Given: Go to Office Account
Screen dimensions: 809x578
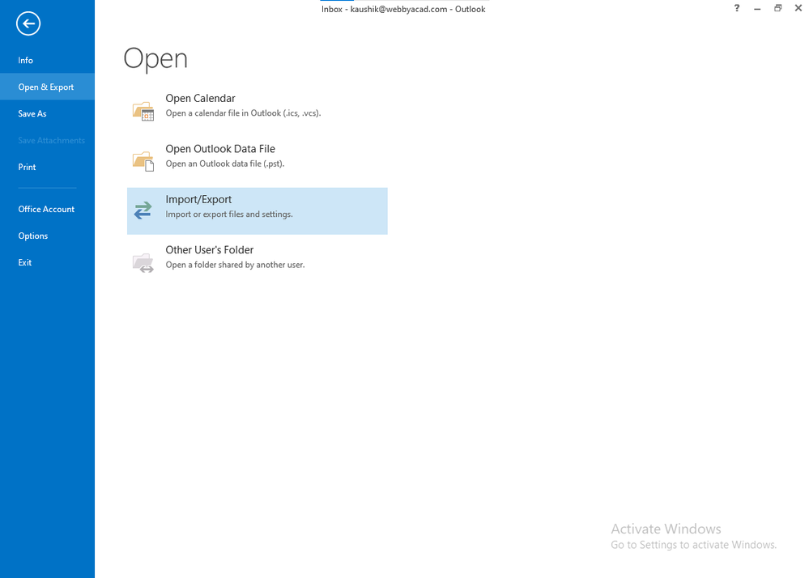Looking at the screenshot, I should (47, 209).
